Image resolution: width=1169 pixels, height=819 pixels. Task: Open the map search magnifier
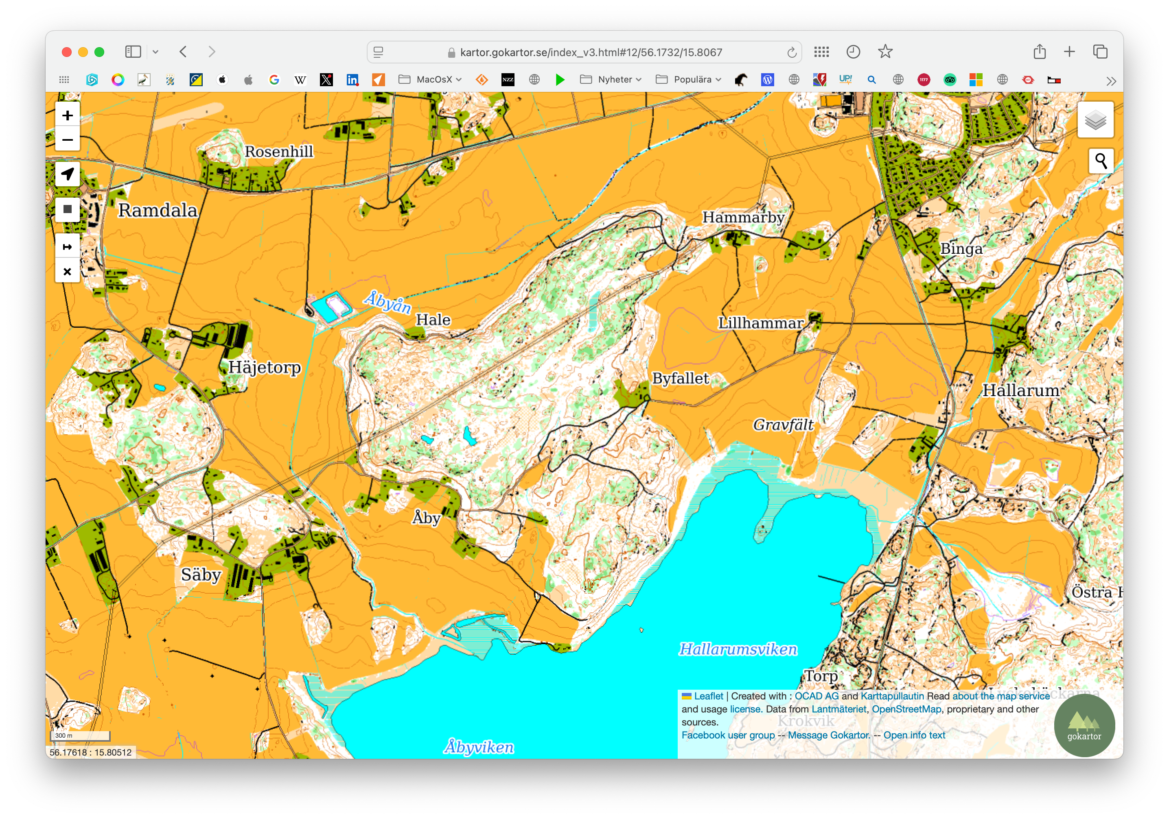(1101, 161)
